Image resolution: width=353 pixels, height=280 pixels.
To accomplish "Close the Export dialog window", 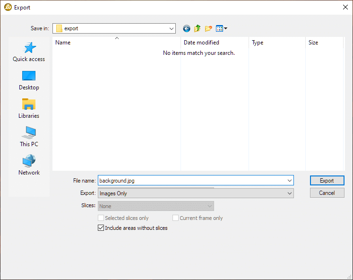I will 345,7.
